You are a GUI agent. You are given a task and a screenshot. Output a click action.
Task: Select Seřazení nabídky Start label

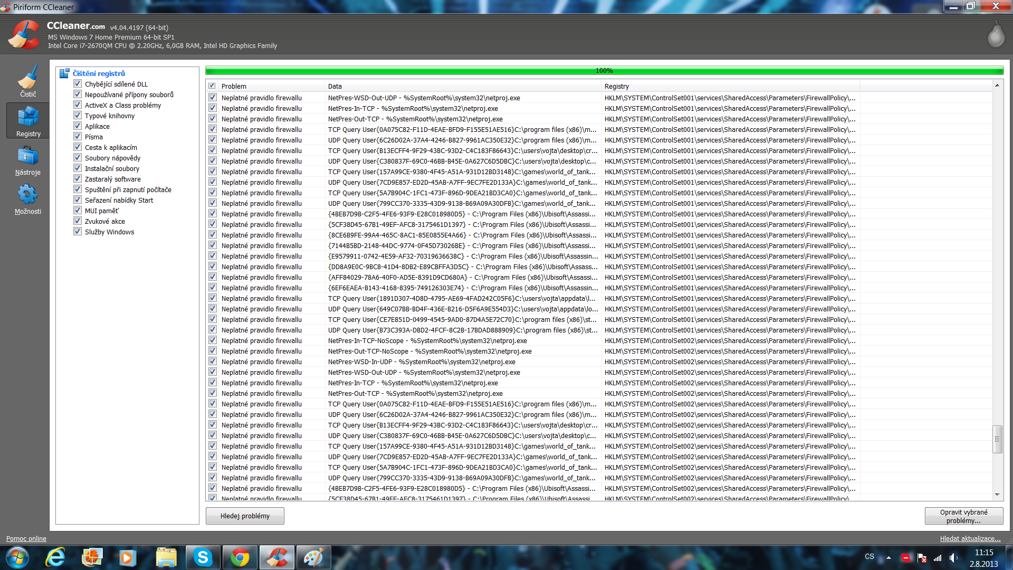(x=119, y=200)
